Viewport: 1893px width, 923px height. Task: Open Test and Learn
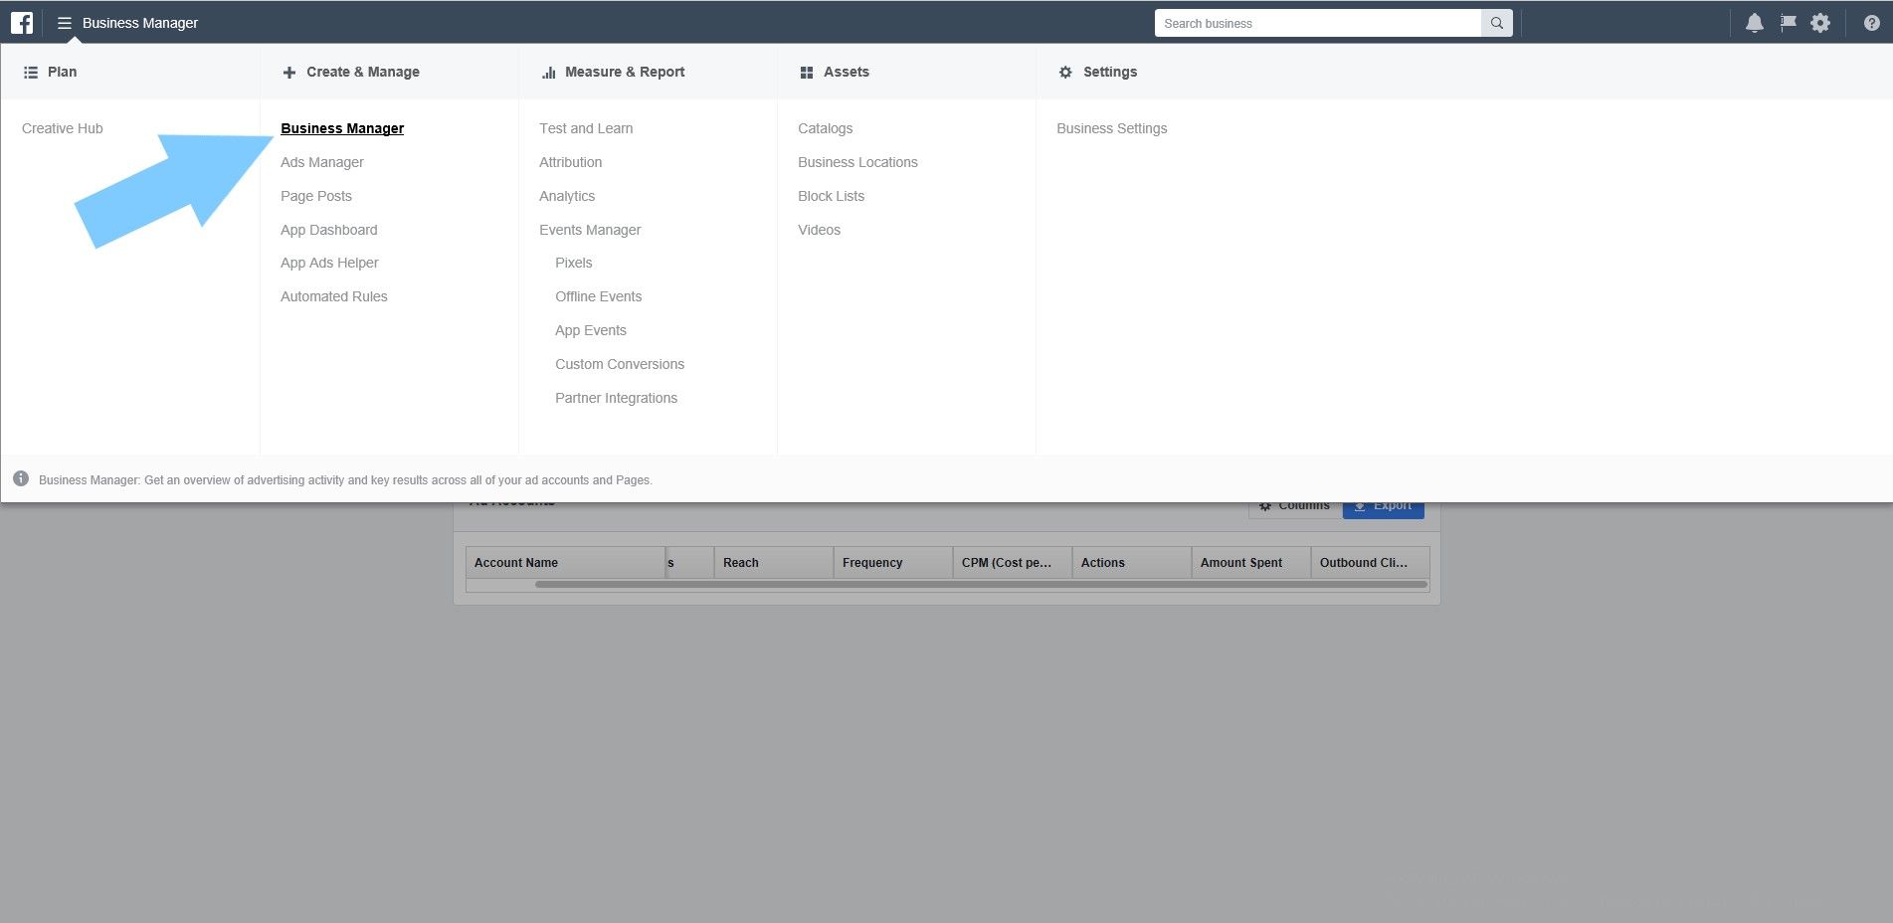586,128
